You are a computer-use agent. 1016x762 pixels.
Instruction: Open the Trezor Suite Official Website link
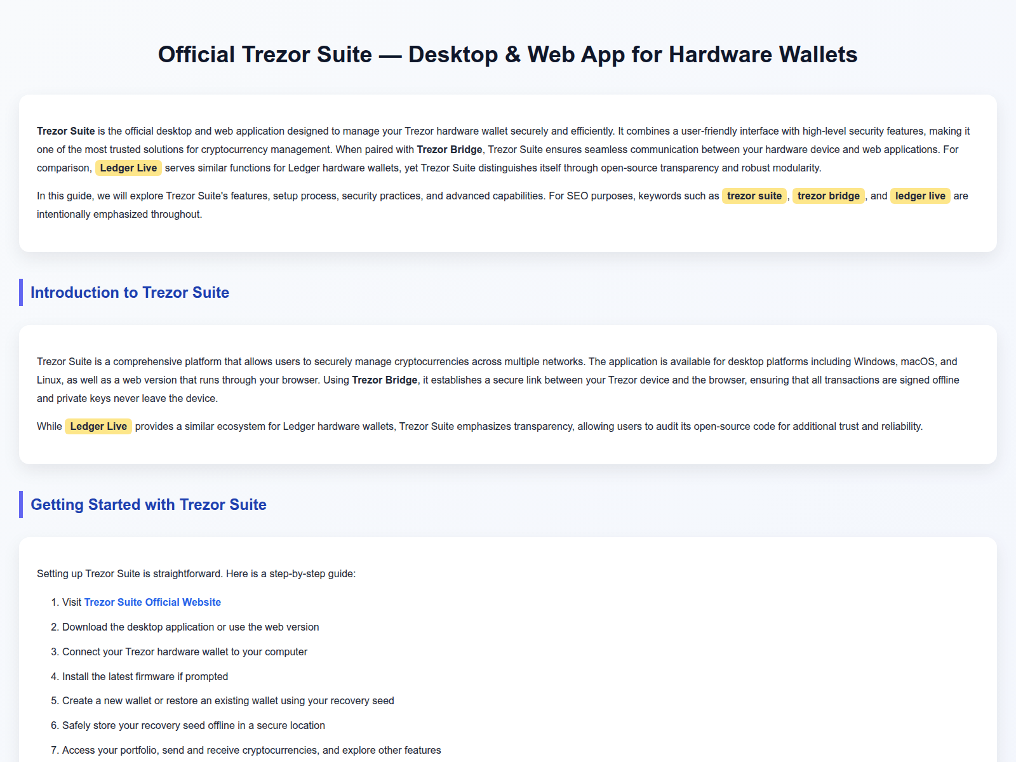(x=152, y=602)
